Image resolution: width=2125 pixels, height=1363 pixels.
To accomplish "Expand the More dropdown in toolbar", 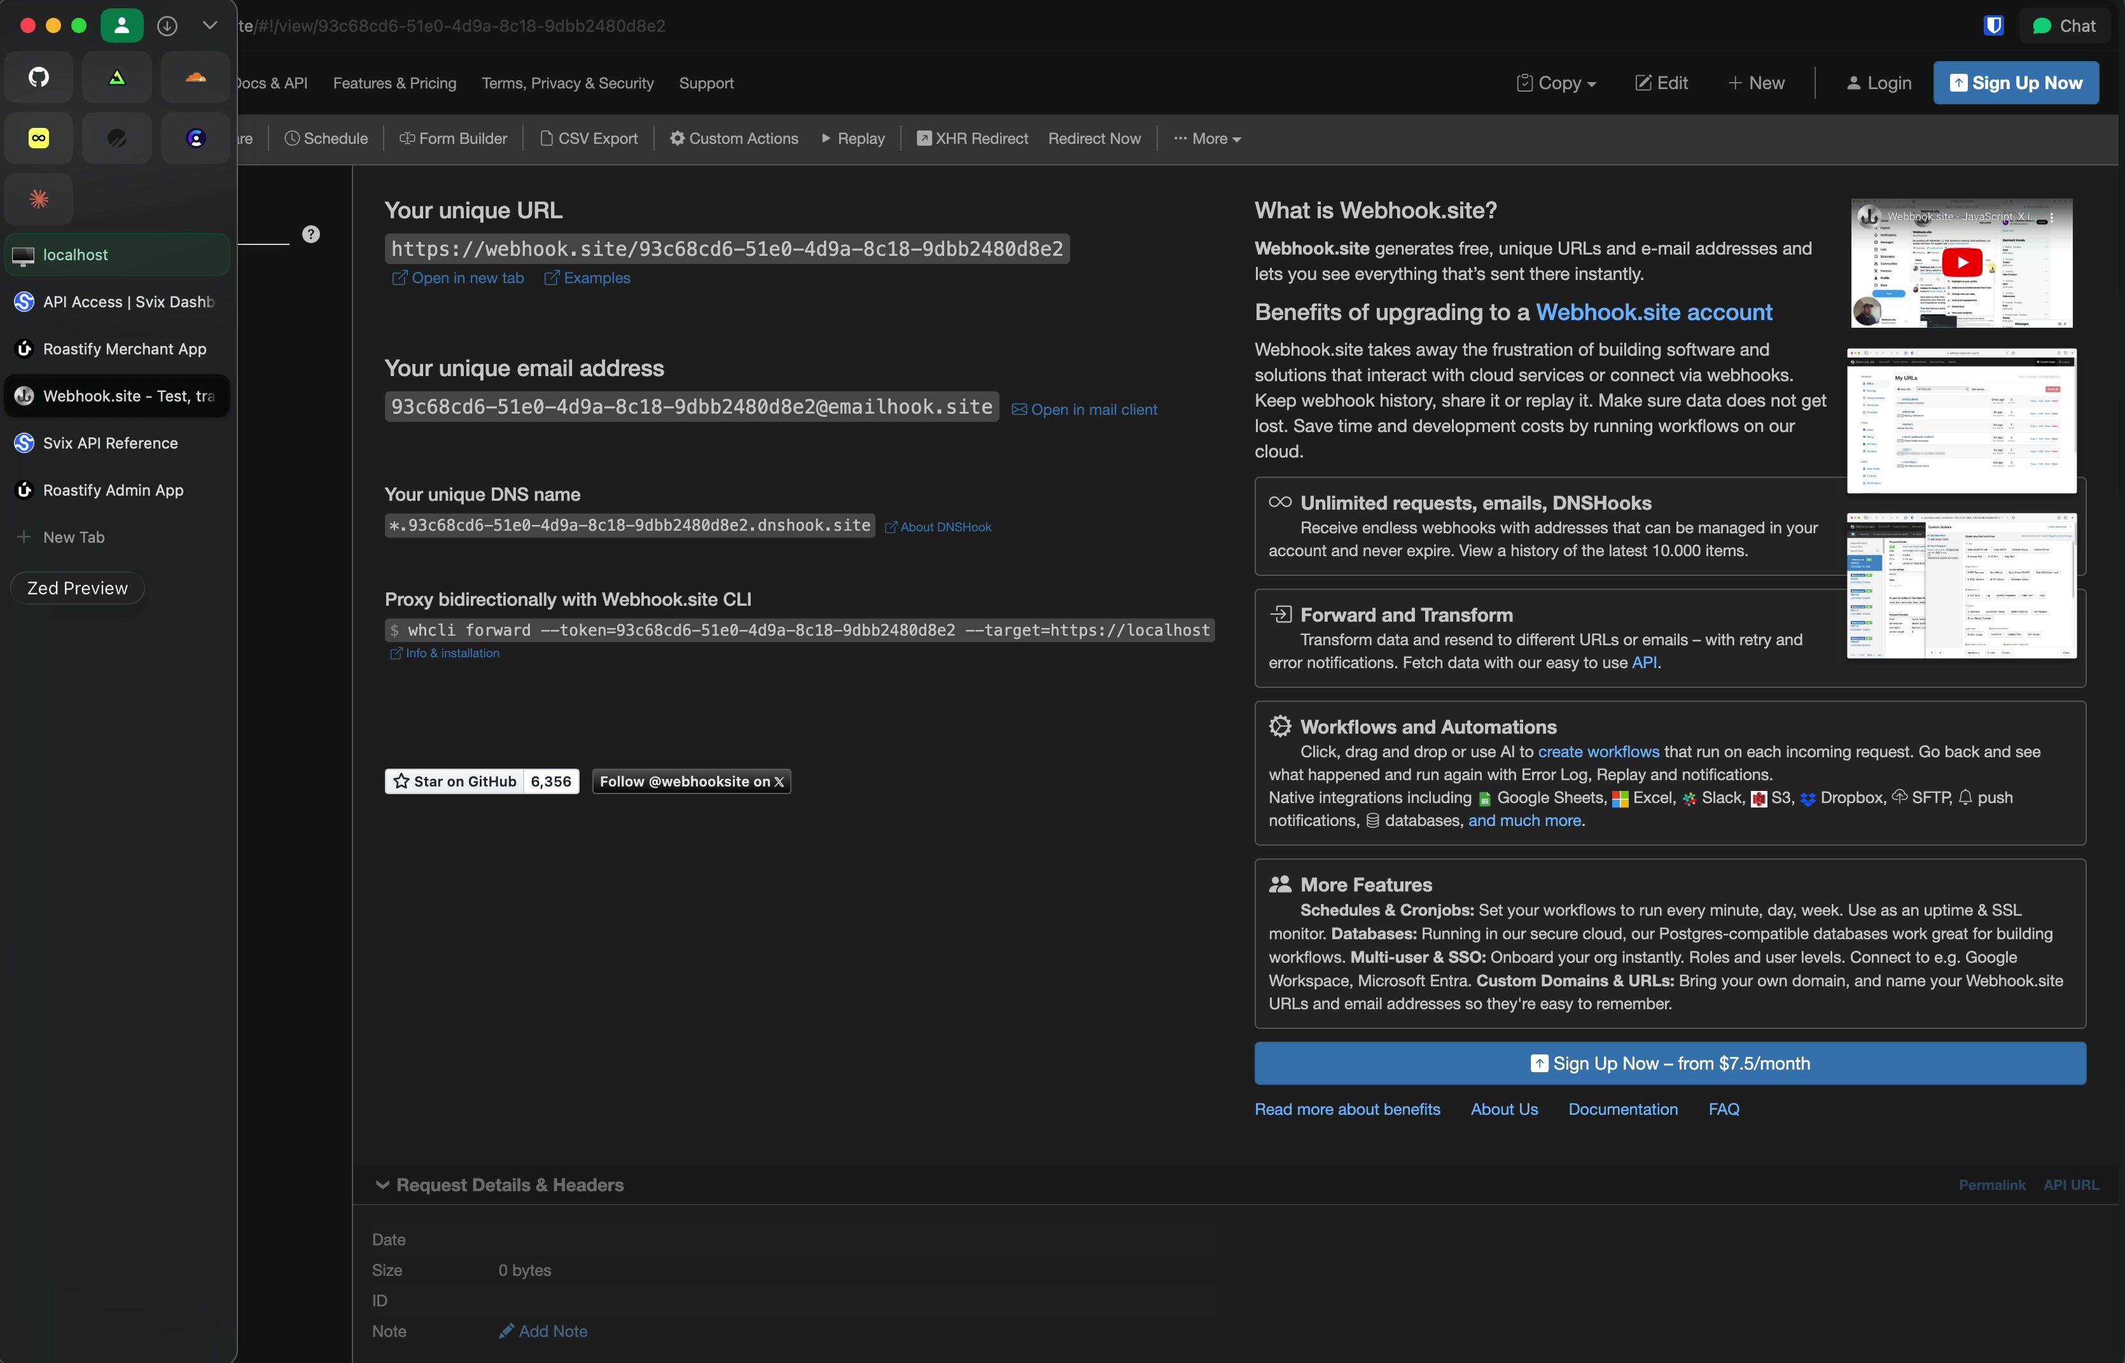I will click(1208, 139).
